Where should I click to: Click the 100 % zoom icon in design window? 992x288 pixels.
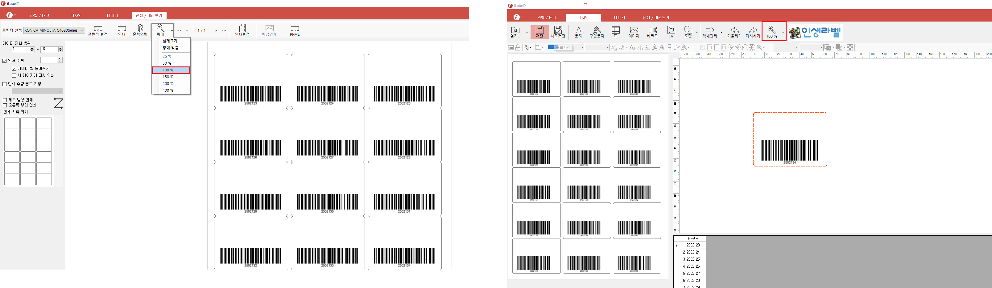coord(771,32)
